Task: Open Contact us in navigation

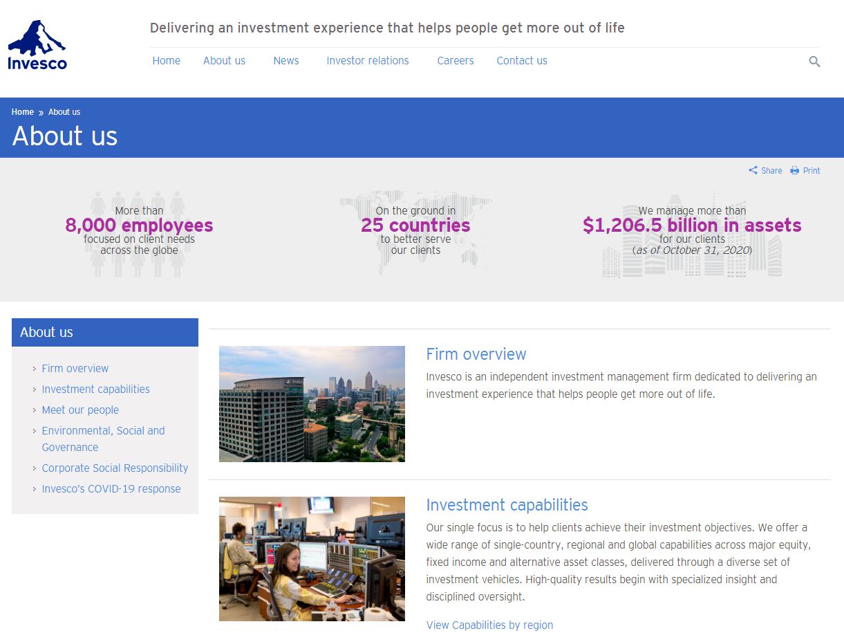Action: click(x=522, y=61)
